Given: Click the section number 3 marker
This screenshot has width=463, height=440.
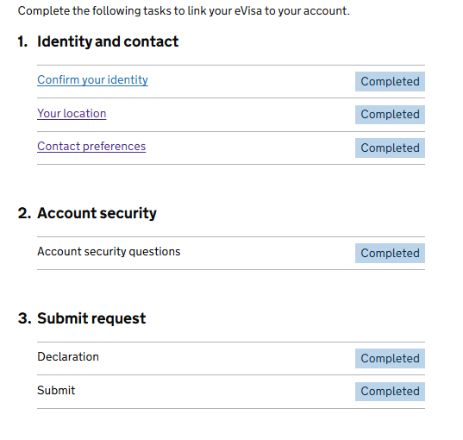Looking at the screenshot, I should 24,318.
